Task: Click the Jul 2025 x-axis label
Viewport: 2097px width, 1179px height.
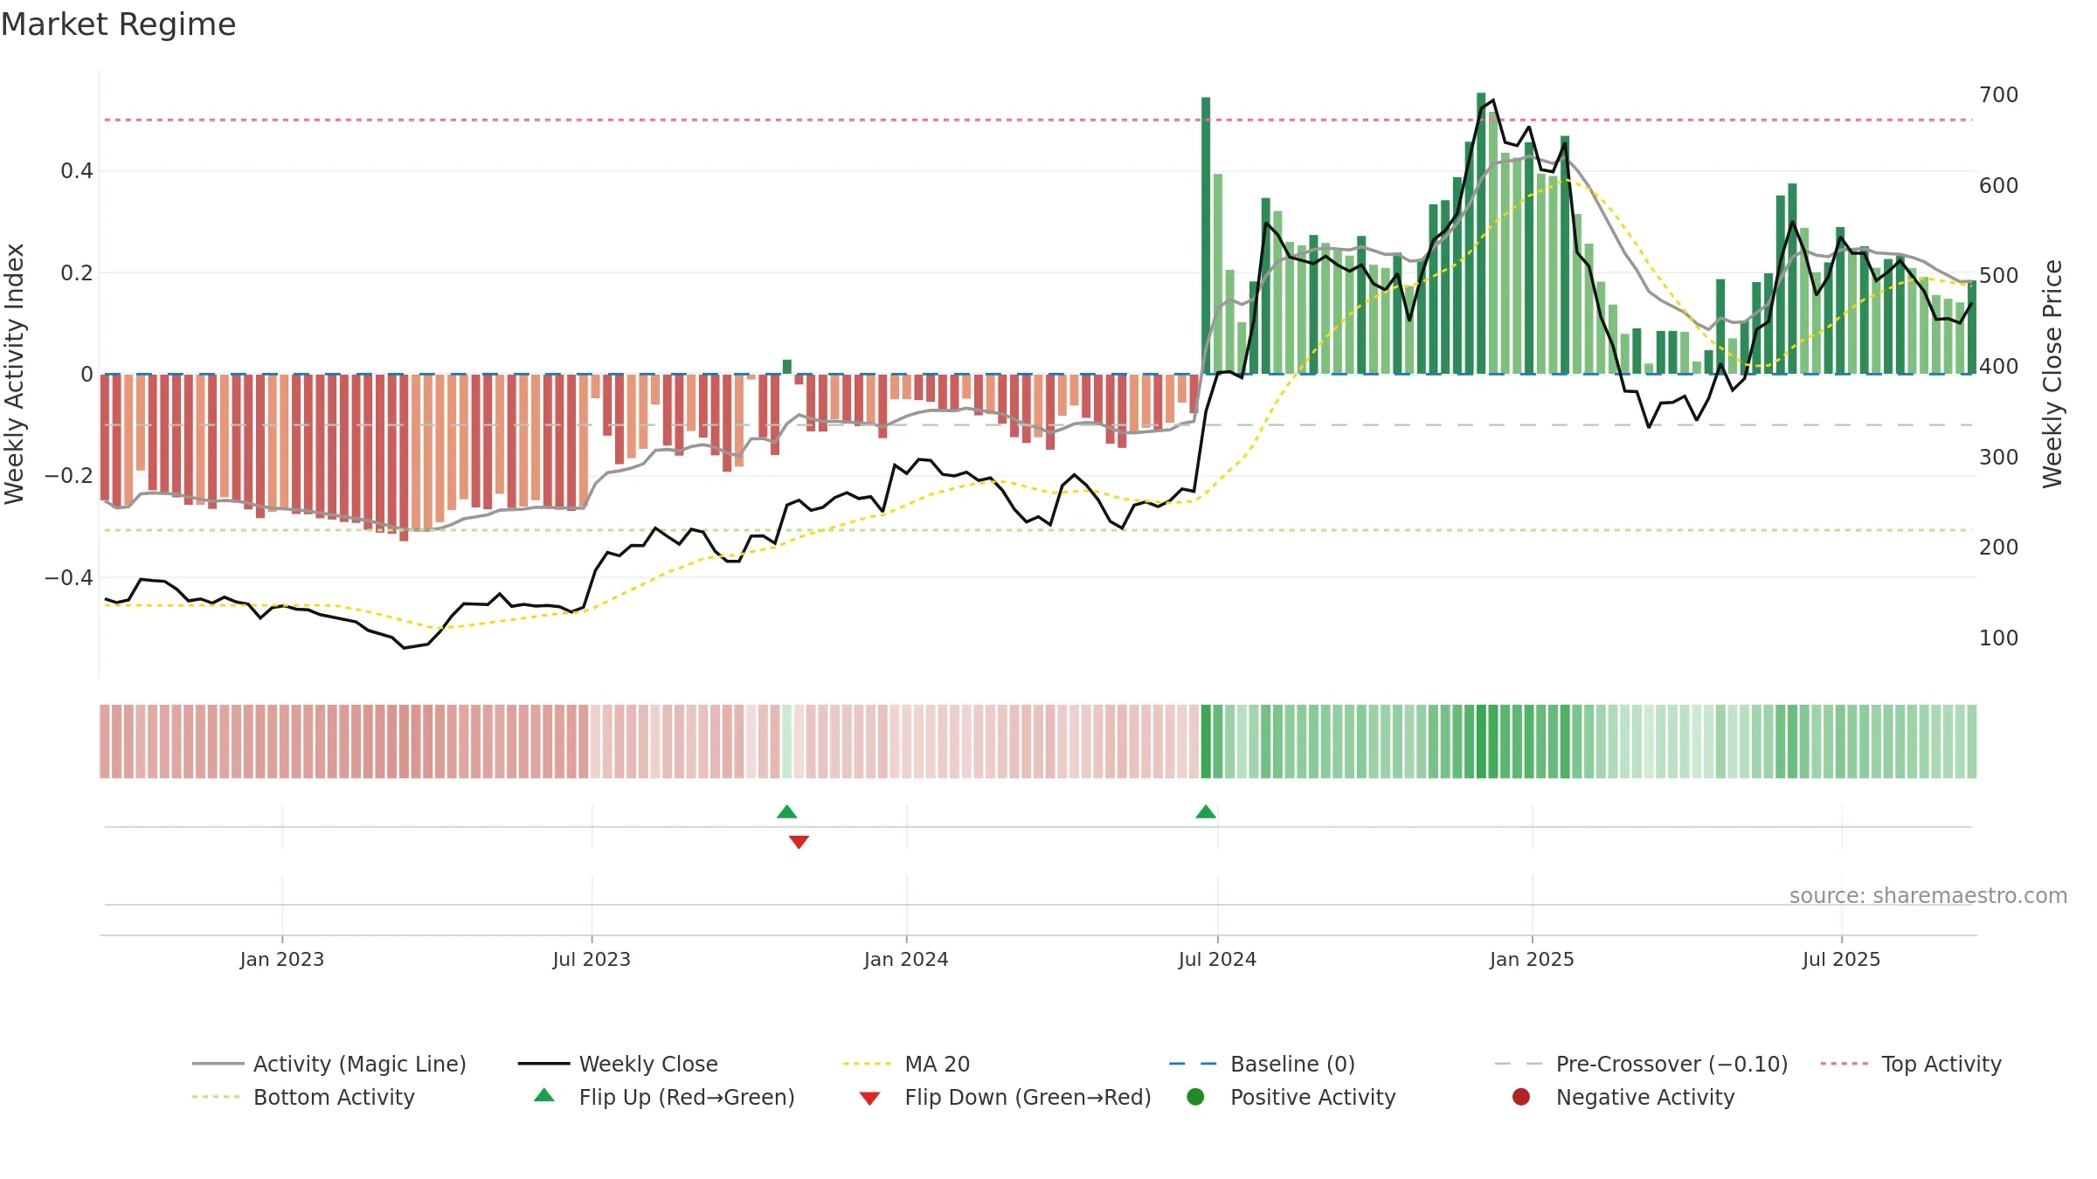Action: [x=1841, y=960]
